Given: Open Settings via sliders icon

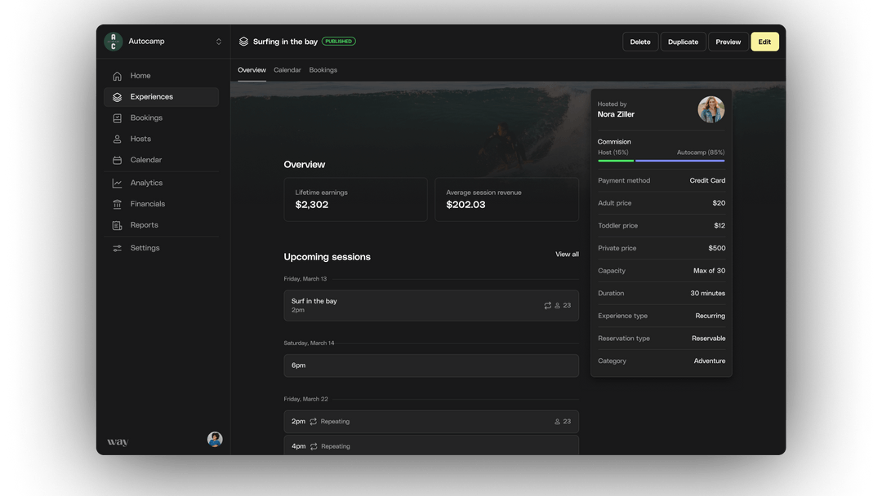Looking at the screenshot, I should click(x=118, y=248).
